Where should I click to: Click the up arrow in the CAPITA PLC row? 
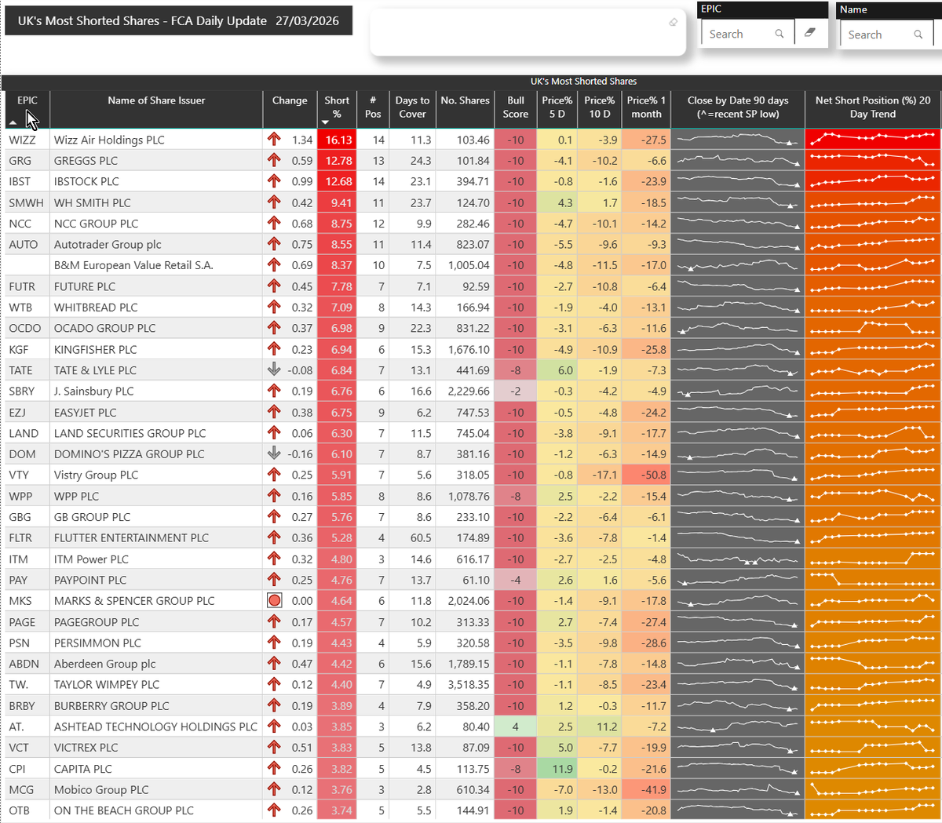[274, 769]
